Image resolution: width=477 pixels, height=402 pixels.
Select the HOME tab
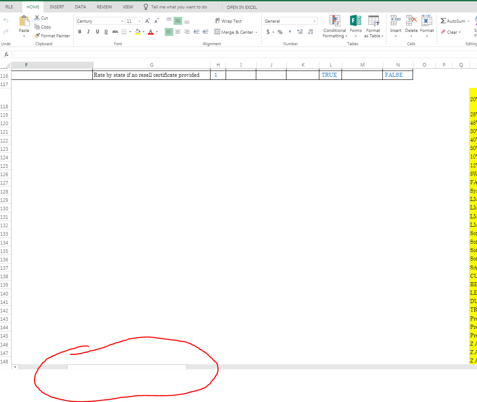[33, 7]
